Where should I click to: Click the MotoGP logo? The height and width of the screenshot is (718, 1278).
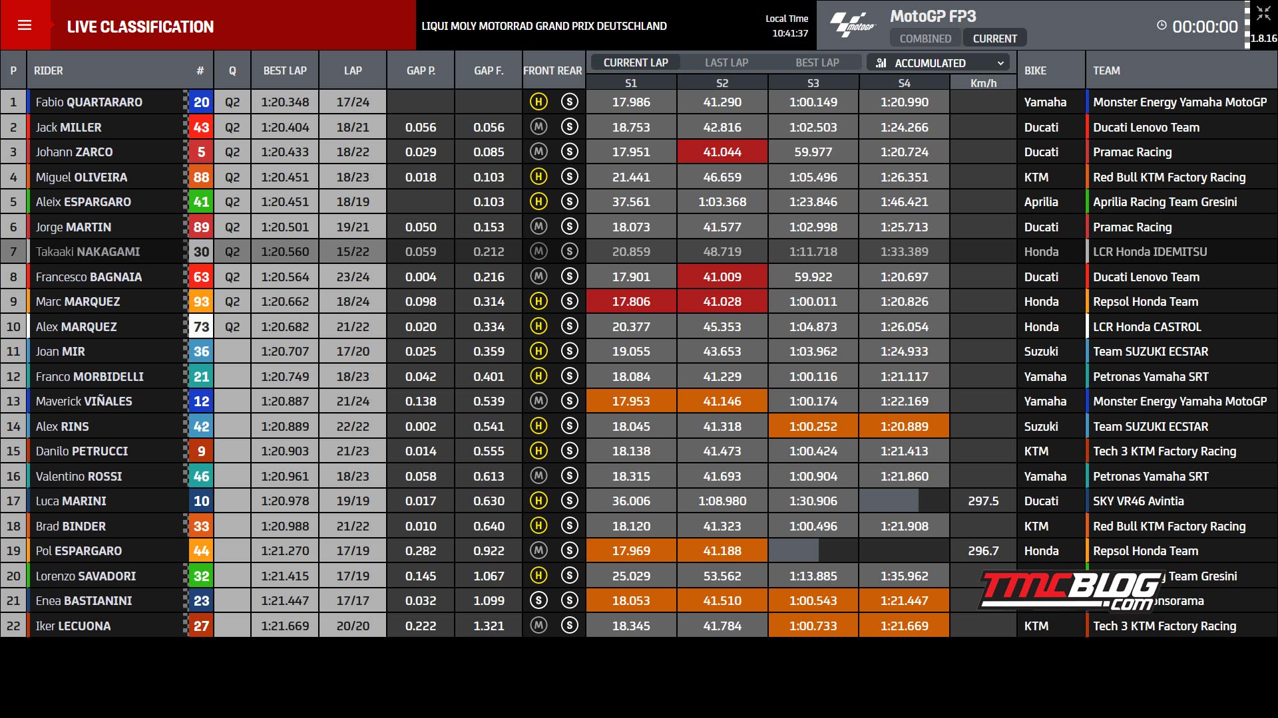point(852,25)
